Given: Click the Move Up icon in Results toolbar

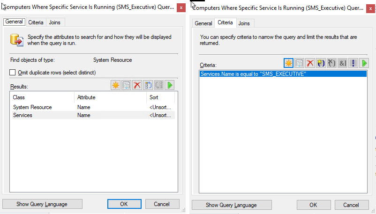Looking at the screenshot, I should coord(148,85).
